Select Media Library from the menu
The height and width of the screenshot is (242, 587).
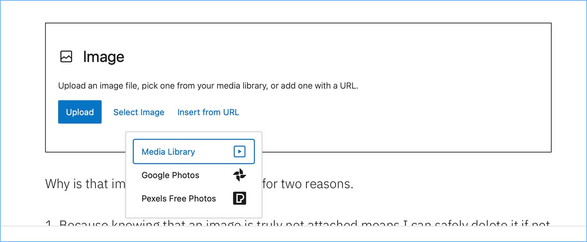[x=168, y=152]
